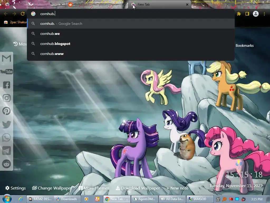Image resolution: width=270 pixels, height=203 pixels.
Task: Open the Bookmarks link on new tab page
Action: point(244,45)
